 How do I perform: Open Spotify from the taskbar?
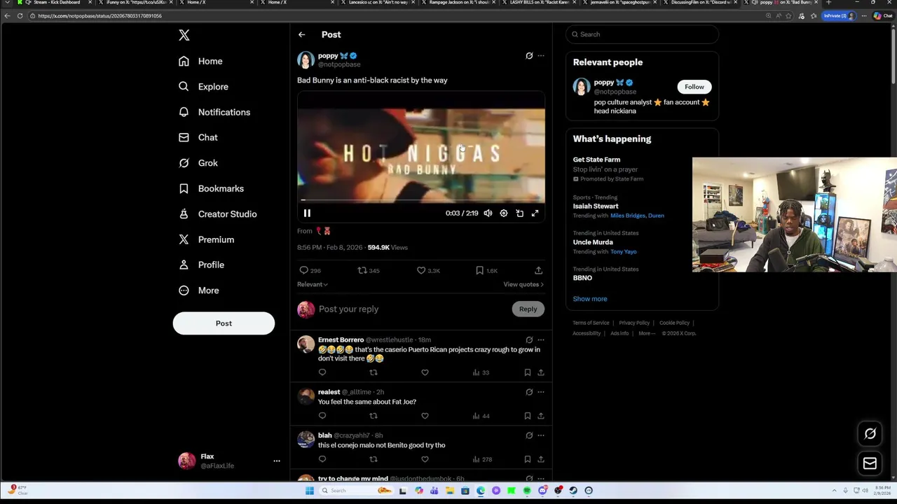(x=527, y=491)
